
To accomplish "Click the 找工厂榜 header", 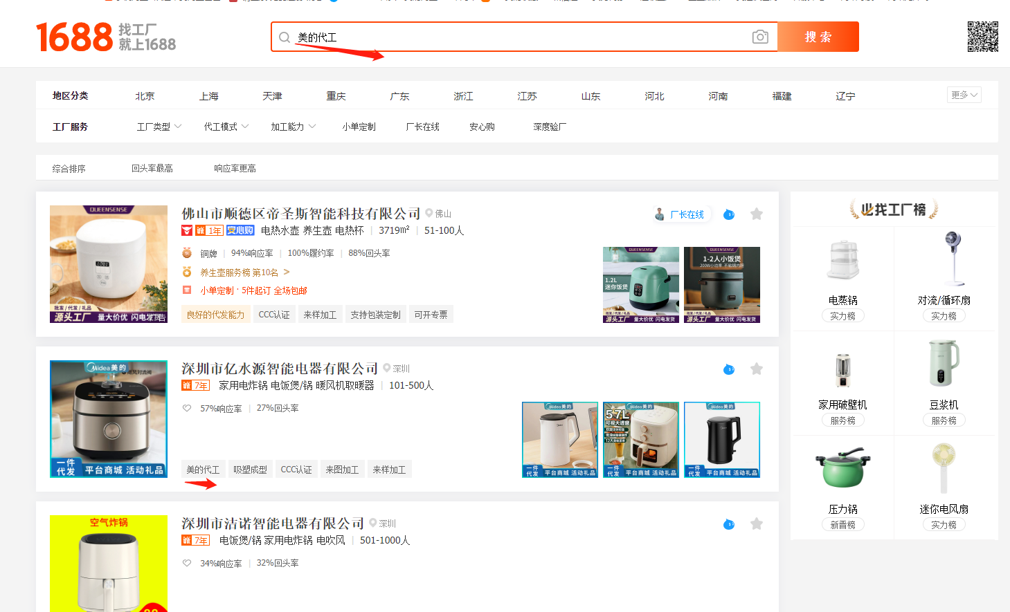I will click(894, 209).
